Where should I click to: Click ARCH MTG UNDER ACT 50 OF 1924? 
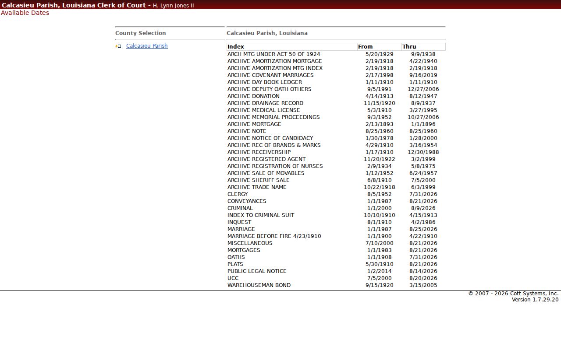274,54
